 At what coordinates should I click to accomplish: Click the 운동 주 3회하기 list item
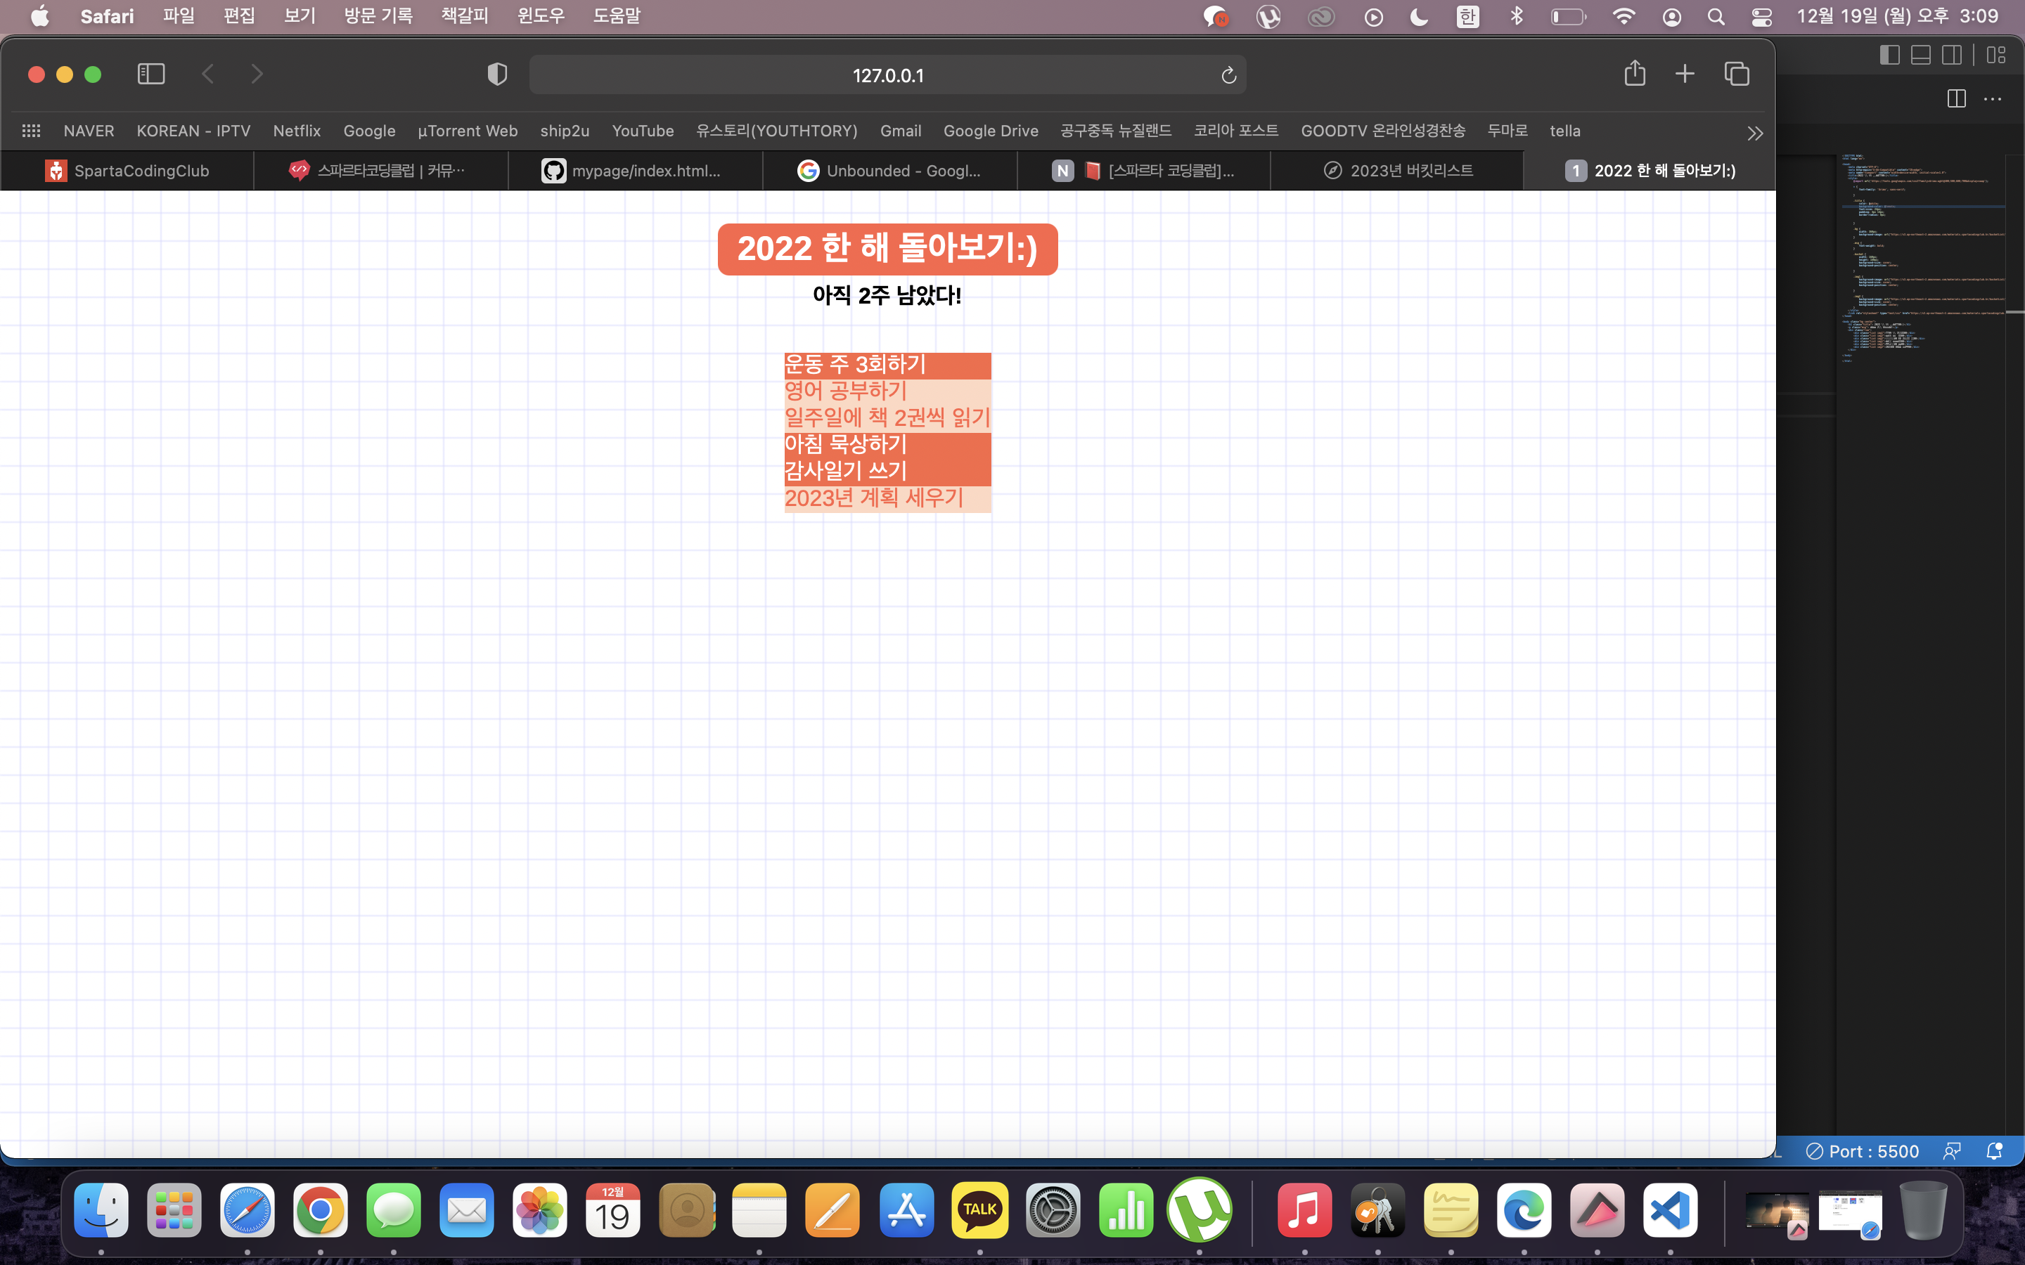click(x=887, y=365)
